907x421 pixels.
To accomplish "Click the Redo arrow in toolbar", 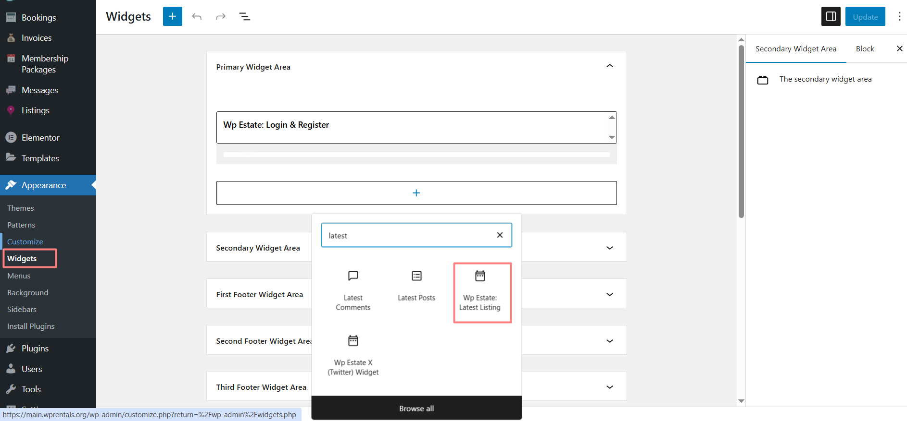I will tap(221, 17).
